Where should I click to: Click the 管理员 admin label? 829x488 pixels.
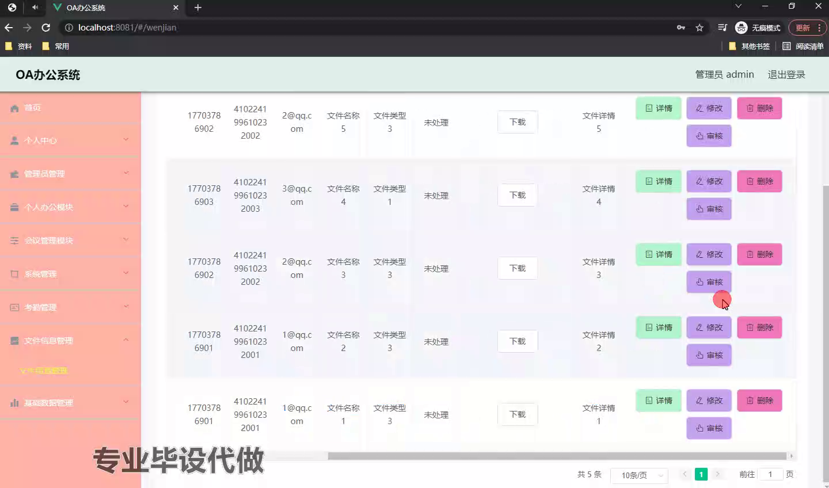[x=724, y=75]
